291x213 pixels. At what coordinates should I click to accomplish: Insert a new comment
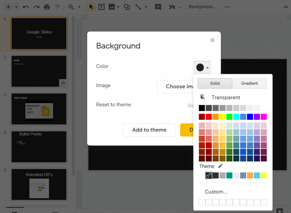(158, 7)
